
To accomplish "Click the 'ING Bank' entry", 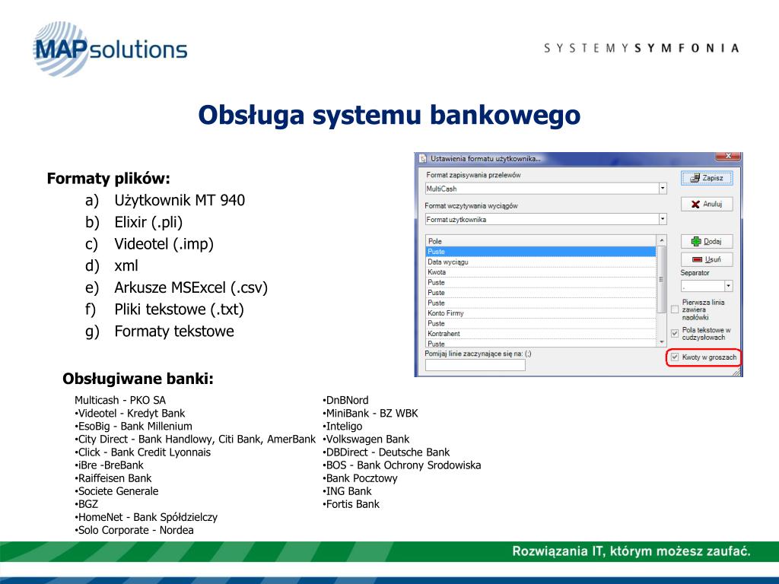I will 347,491.
